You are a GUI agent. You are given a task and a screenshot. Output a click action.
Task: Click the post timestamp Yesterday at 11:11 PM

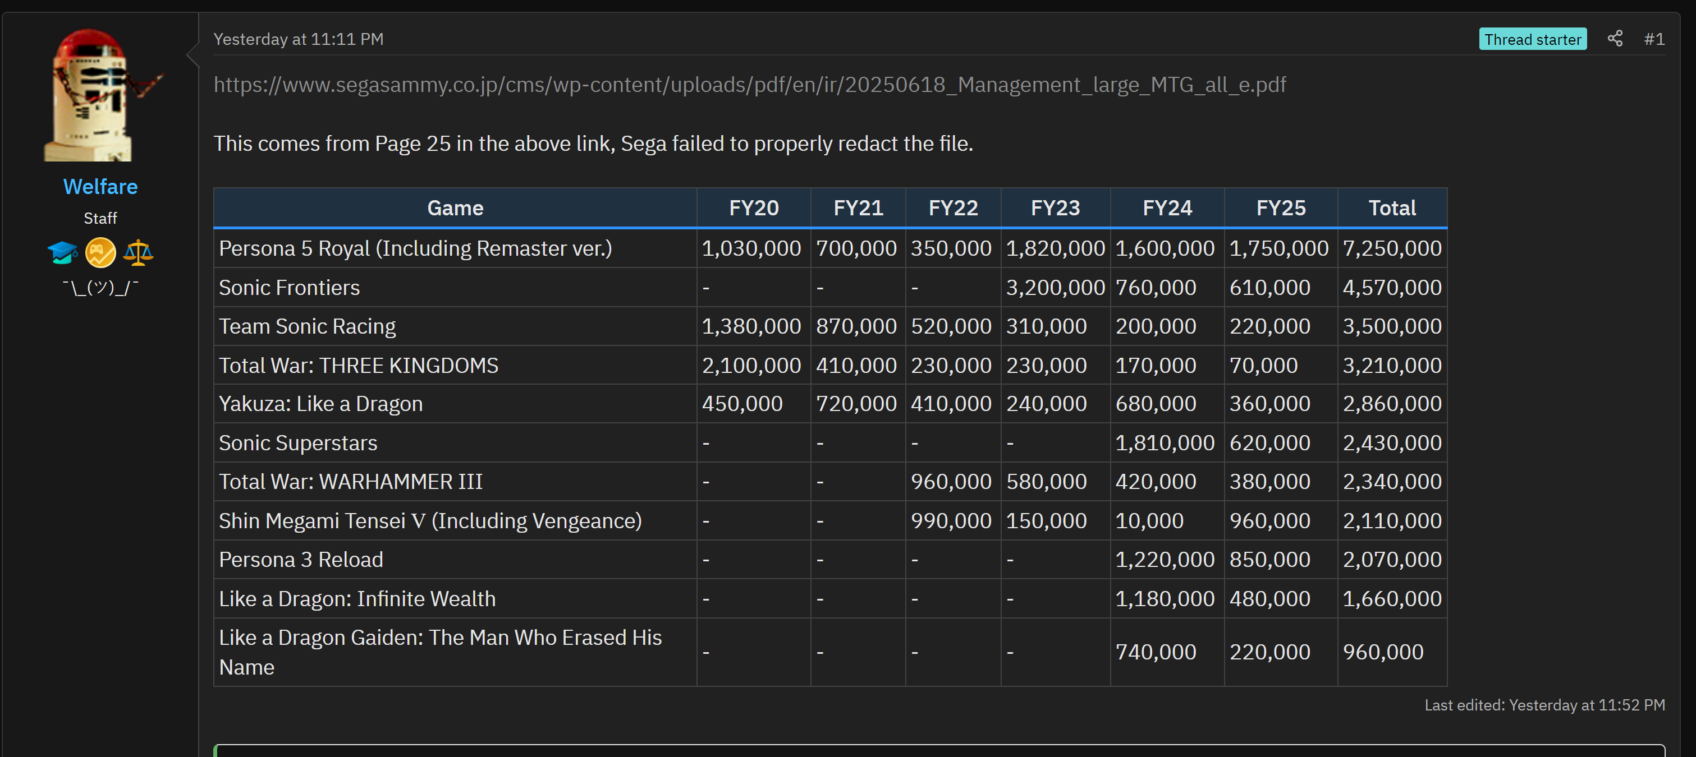click(x=298, y=39)
